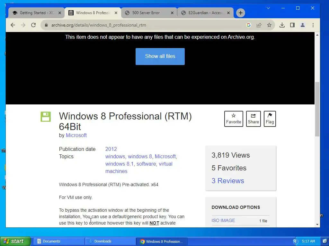This screenshot has width=329, height=246.
Task: Jump to the 3 Reviews link
Action: pos(228,181)
